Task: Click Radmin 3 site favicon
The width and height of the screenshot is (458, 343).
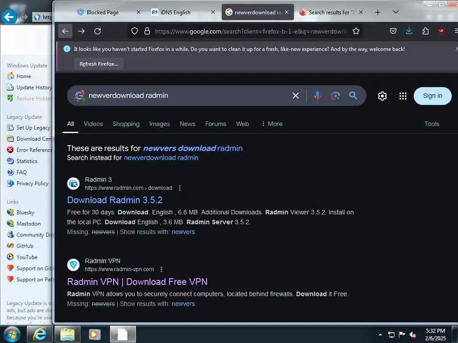Action: click(x=73, y=184)
